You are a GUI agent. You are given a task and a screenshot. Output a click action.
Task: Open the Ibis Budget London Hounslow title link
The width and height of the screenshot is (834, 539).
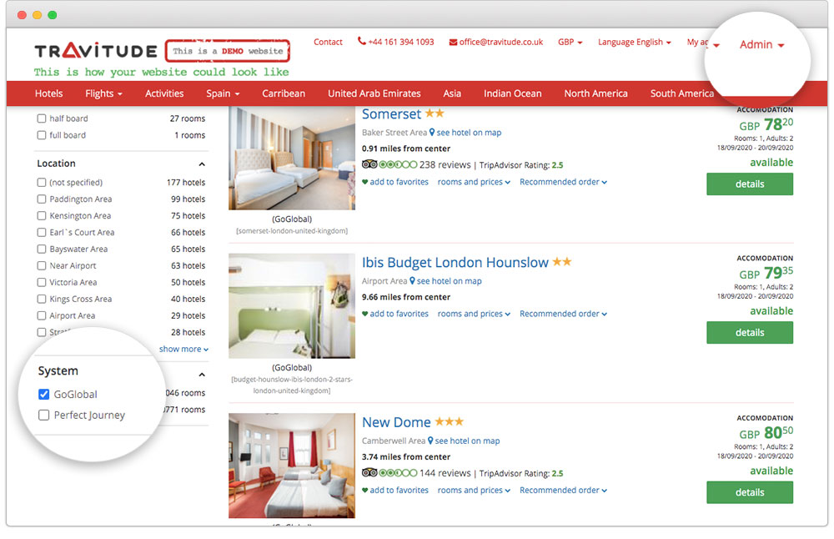tap(455, 262)
